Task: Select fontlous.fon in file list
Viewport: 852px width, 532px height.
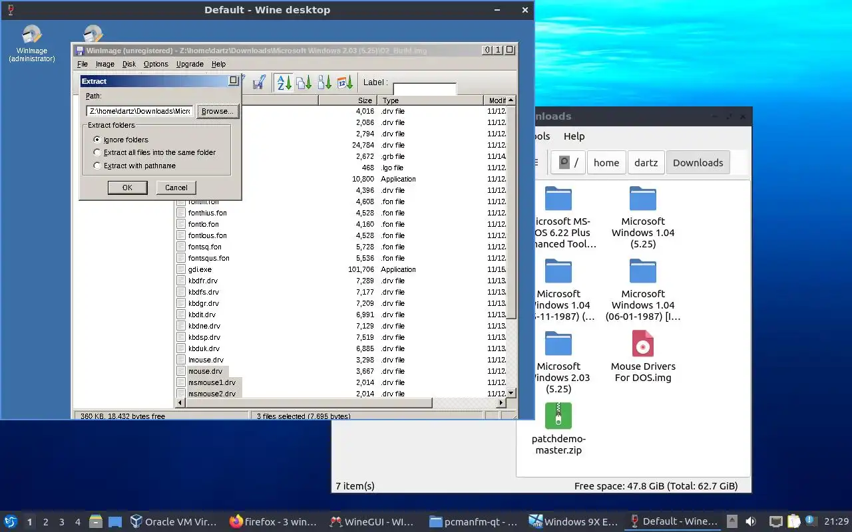Action: [207, 235]
